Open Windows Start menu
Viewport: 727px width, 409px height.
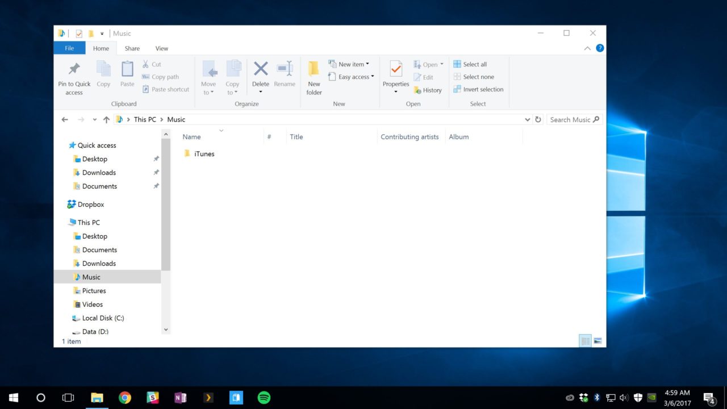point(14,398)
